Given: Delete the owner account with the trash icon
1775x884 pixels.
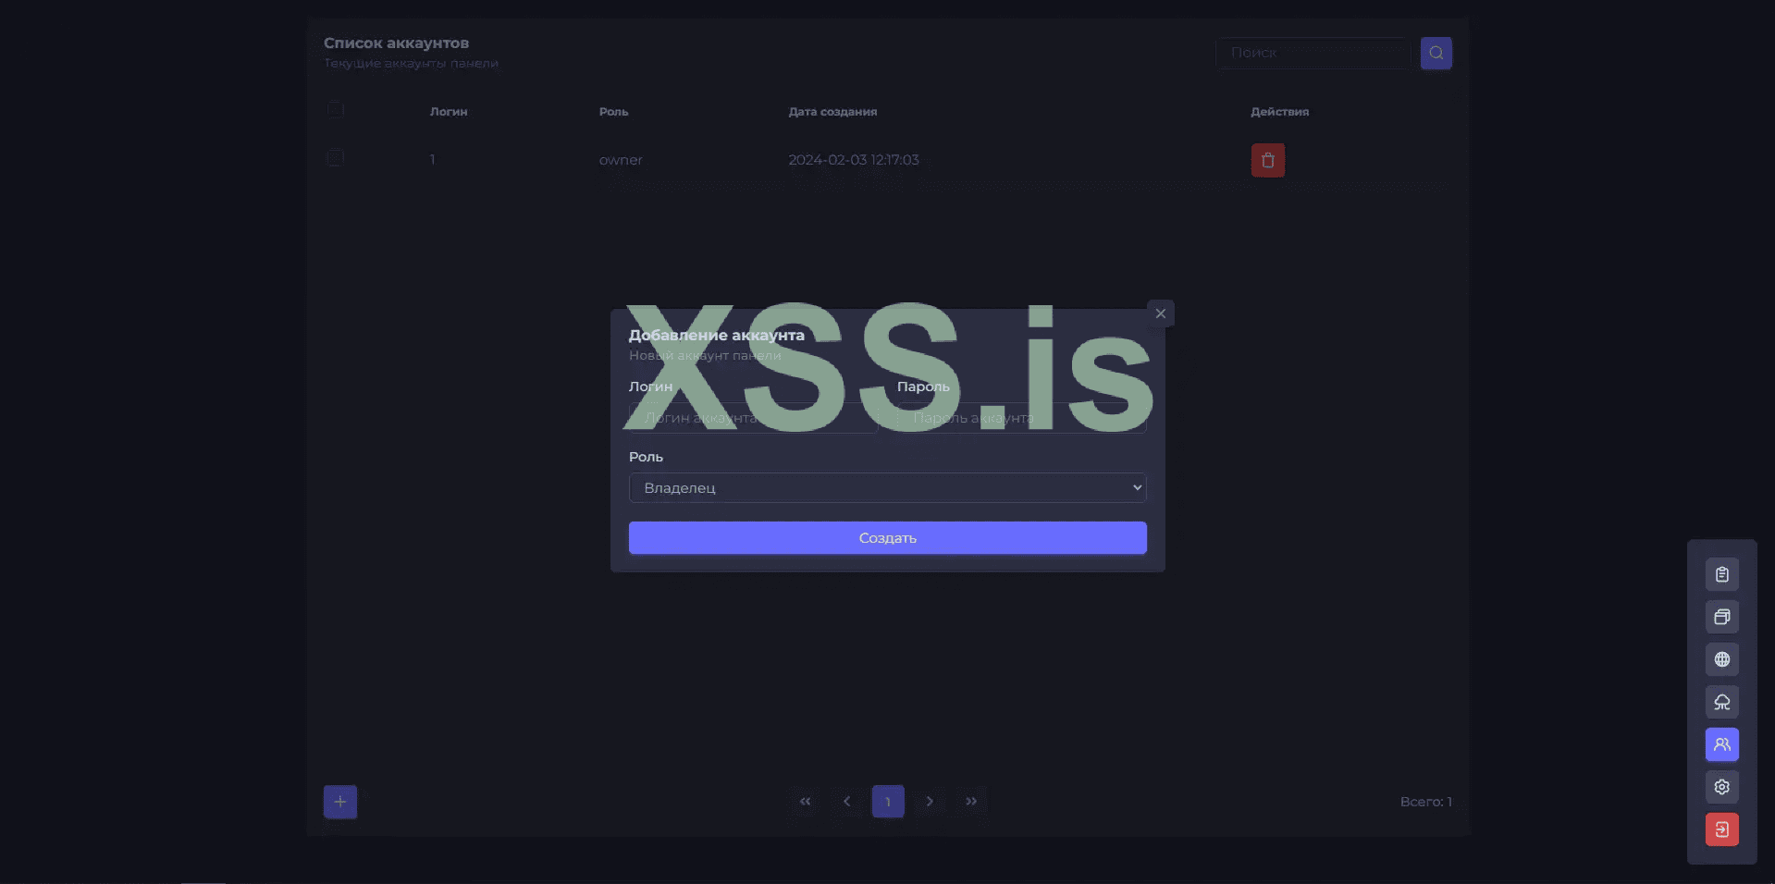Looking at the screenshot, I should (x=1267, y=160).
